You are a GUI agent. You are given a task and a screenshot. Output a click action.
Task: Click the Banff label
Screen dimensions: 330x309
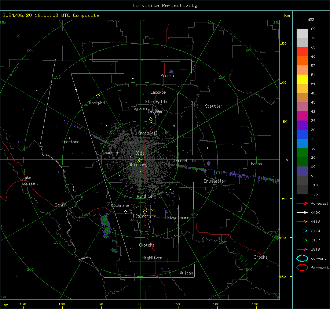[60, 205]
